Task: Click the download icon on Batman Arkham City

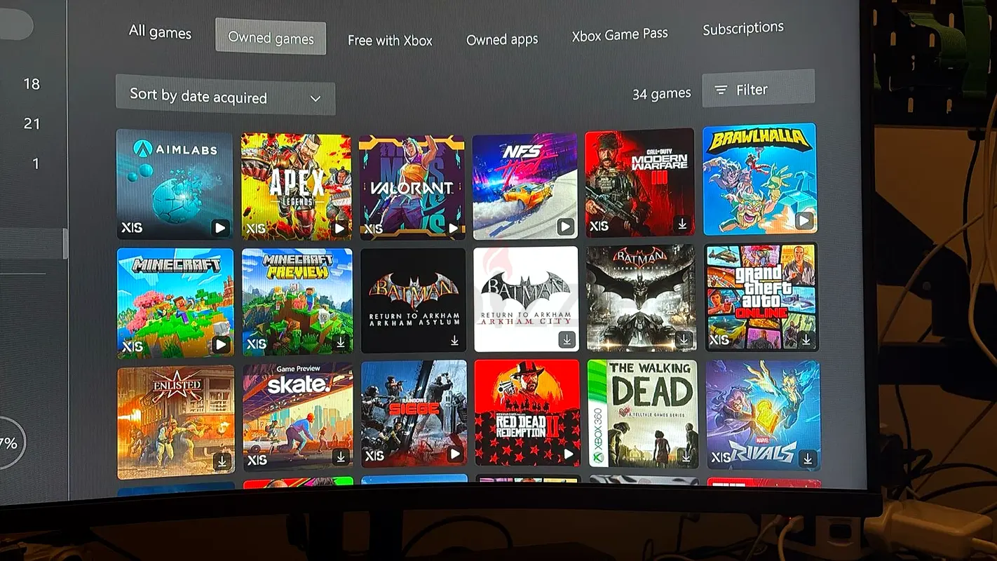Action: 567,340
